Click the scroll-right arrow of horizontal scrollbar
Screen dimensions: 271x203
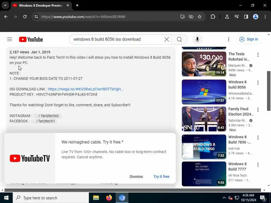[x=264, y=190]
